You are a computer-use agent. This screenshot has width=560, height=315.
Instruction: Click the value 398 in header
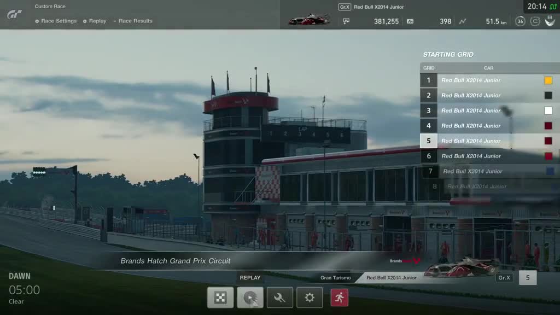(445, 21)
